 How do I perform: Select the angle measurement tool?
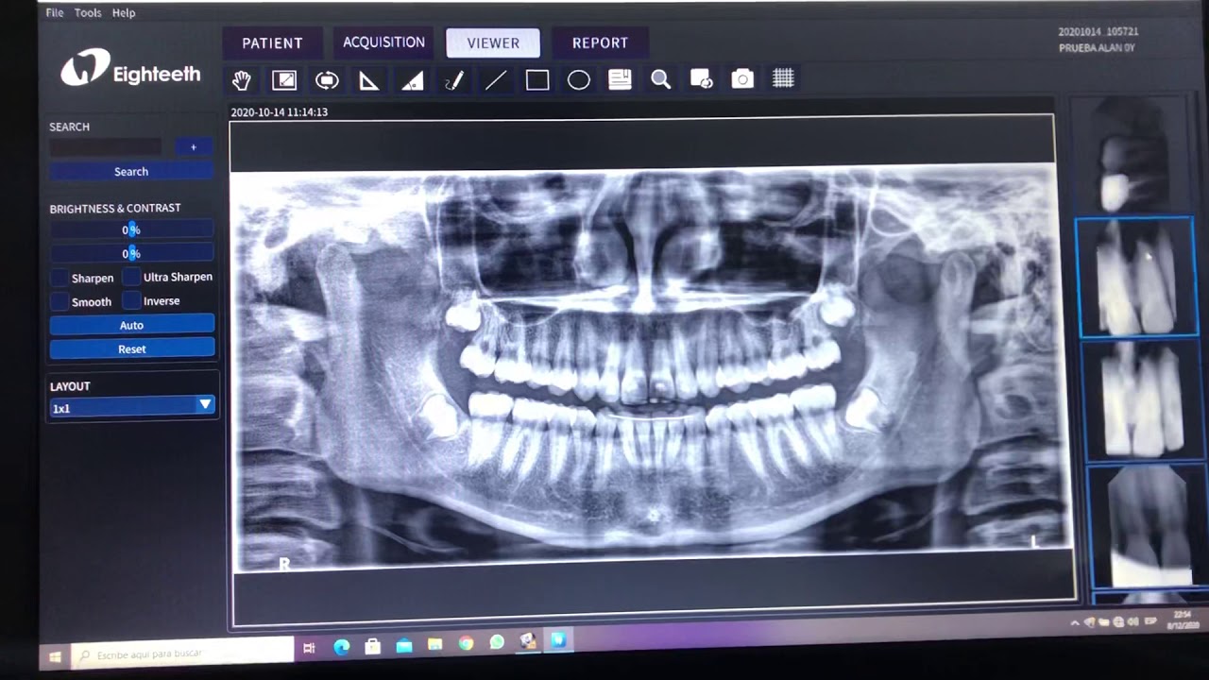point(412,80)
